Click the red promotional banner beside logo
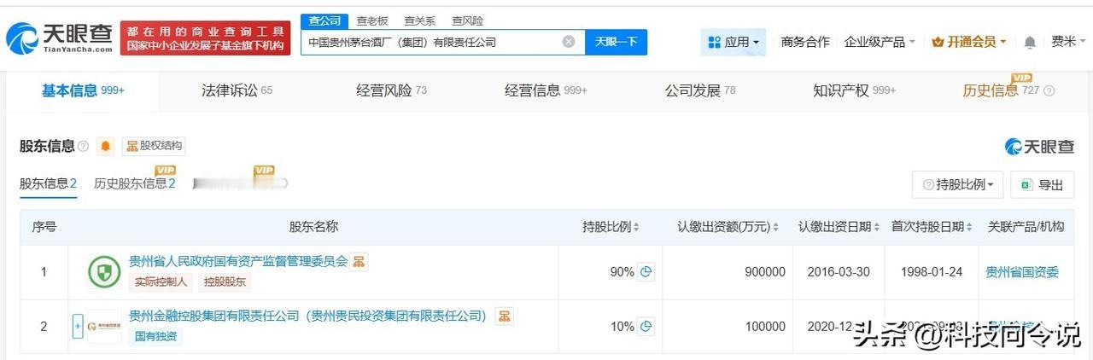 point(205,38)
